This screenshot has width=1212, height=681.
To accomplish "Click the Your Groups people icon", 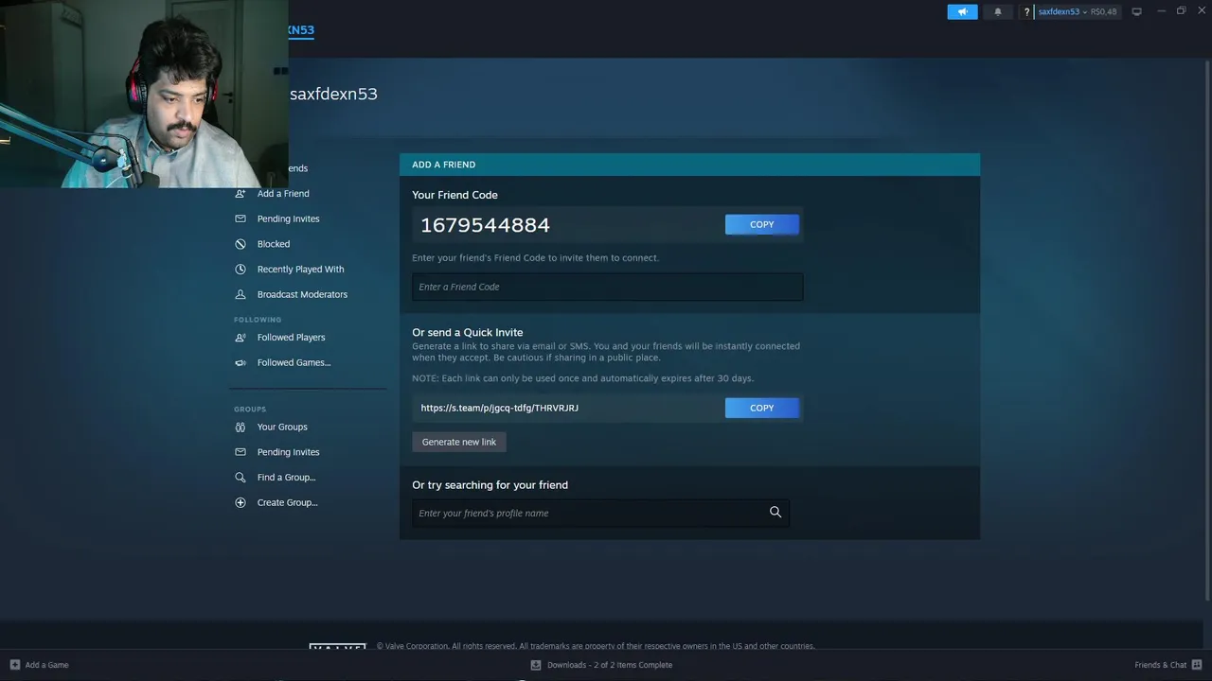I will click(x=241, y=427).
